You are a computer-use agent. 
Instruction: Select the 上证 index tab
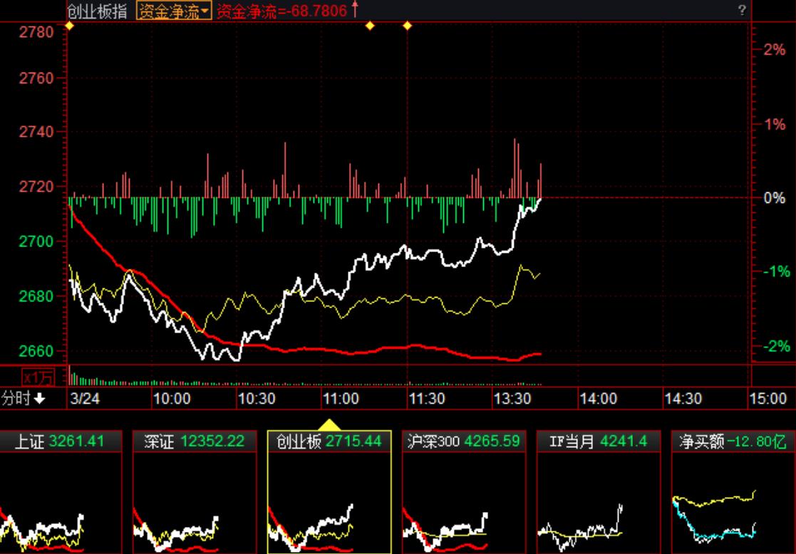pos(60,441)
